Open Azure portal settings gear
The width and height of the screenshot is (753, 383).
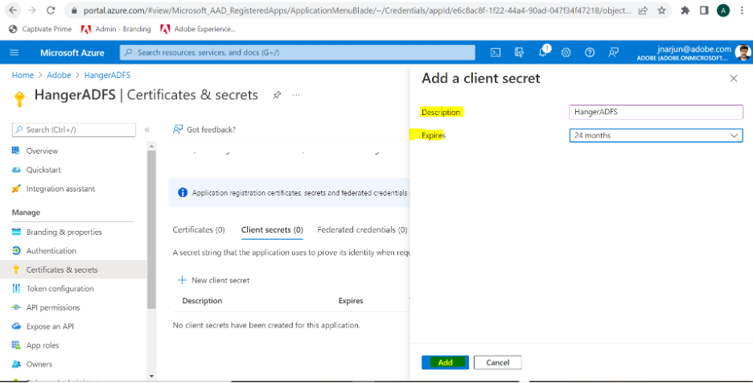[x=566, y=52]
